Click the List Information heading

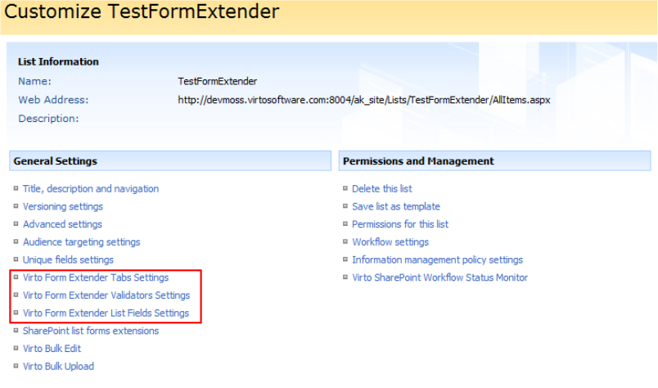58,61
